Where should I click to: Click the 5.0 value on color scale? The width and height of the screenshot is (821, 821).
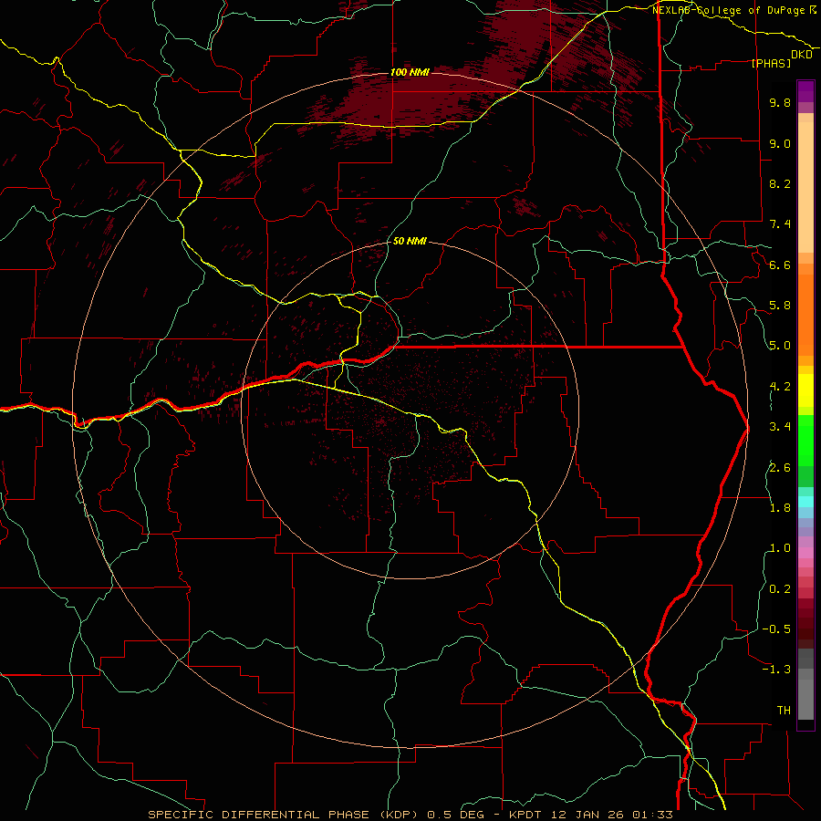[780, 346]
